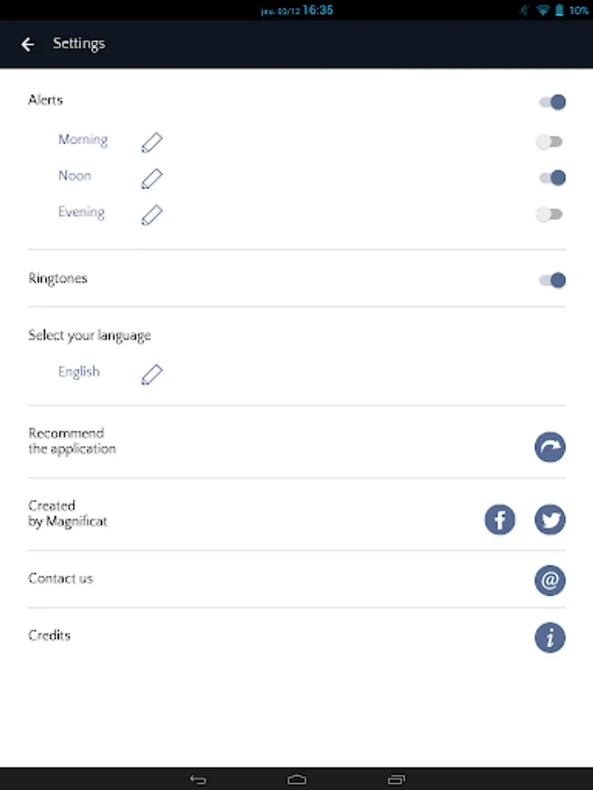Screen dimensions: 593x790
Task: Edit the Evening alert time
Action: (x=152, y=214)
